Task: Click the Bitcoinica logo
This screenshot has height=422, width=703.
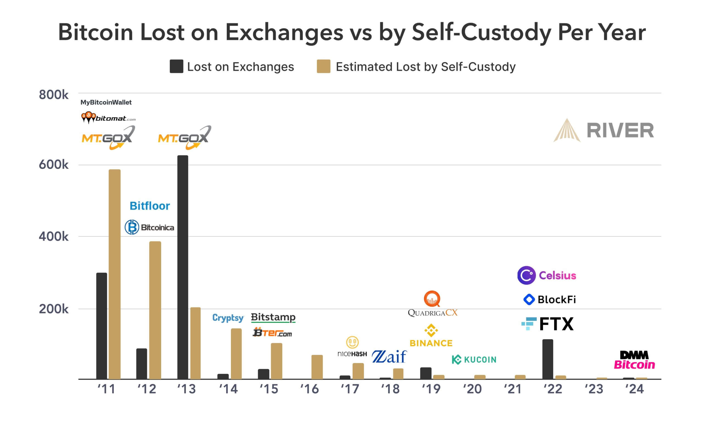Action: [x=149, y=227]
